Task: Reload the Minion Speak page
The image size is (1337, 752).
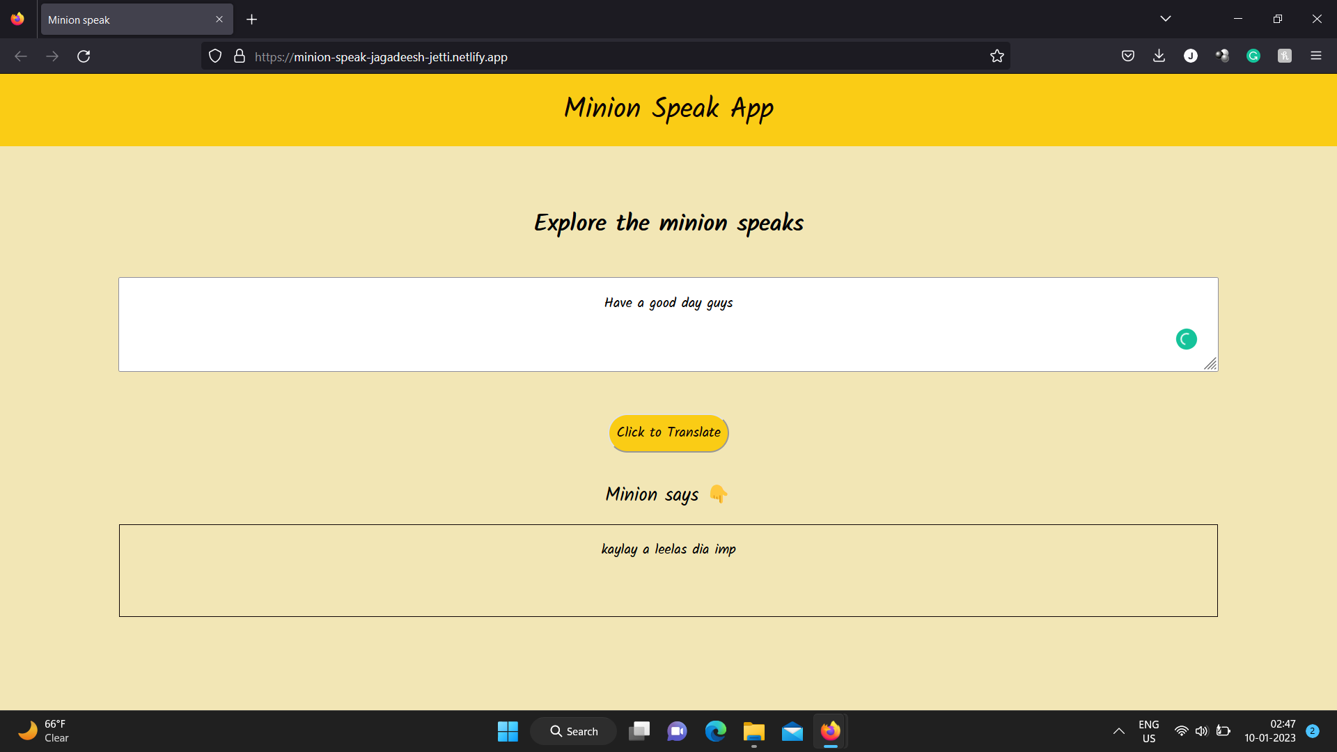Action: pyautogui.click(x=84, y=56)
